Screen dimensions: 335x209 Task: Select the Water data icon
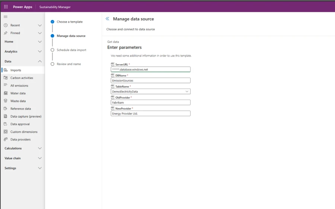(x=6, y=93)
